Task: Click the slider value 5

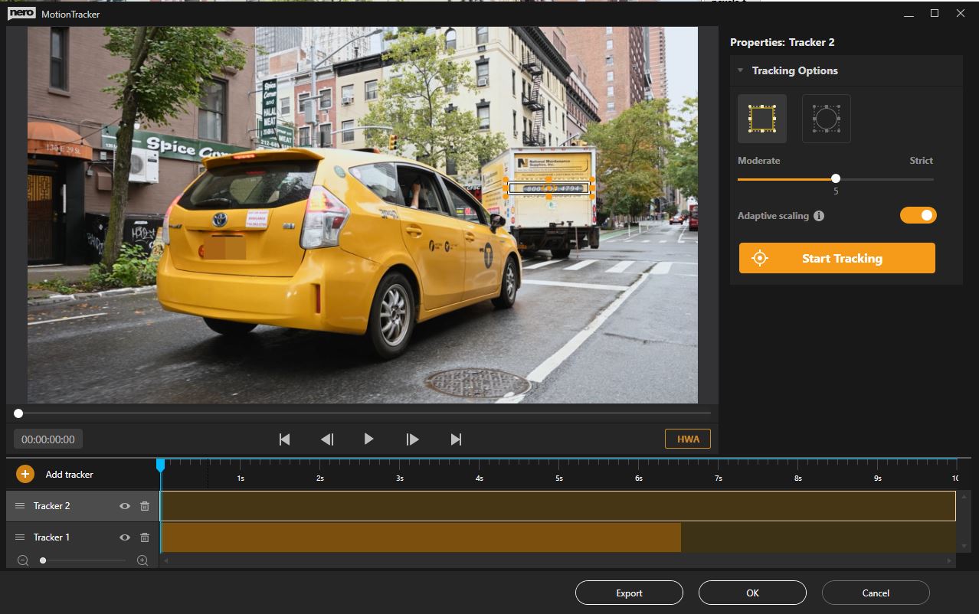Action: click(836, 191)
